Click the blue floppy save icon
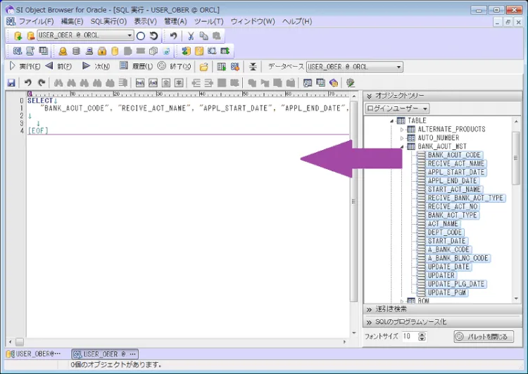This screenshot has height=374, width=528. 11,83
